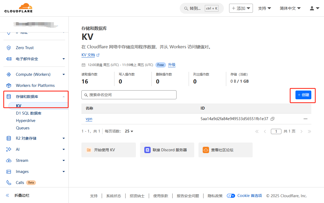
Task: Open the vpn namespace link
Action: click(89, 119)
